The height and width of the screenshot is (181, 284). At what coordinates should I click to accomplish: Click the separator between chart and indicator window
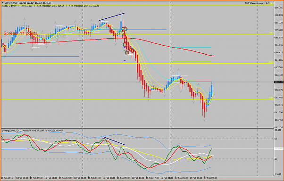click(x=137, y=128)
